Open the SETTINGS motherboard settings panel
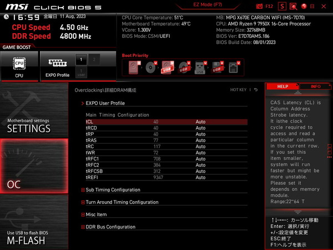 34,110
